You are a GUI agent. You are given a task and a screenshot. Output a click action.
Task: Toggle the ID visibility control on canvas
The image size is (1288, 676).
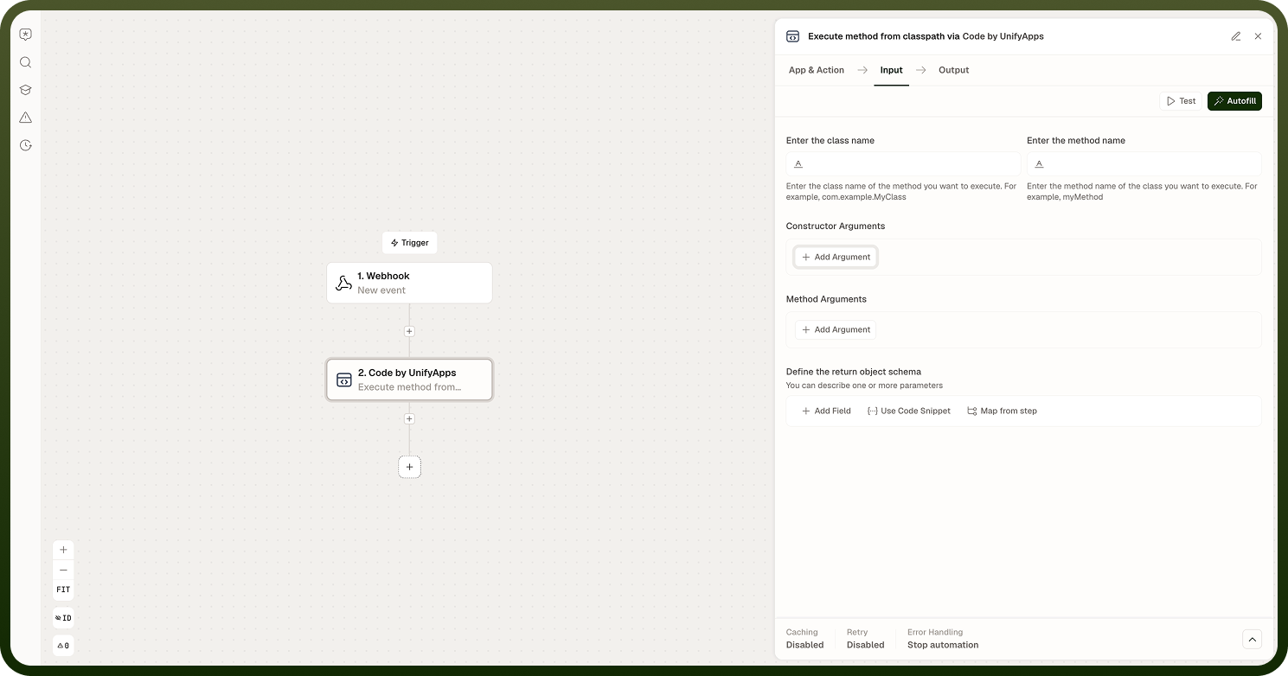point(63,618)
